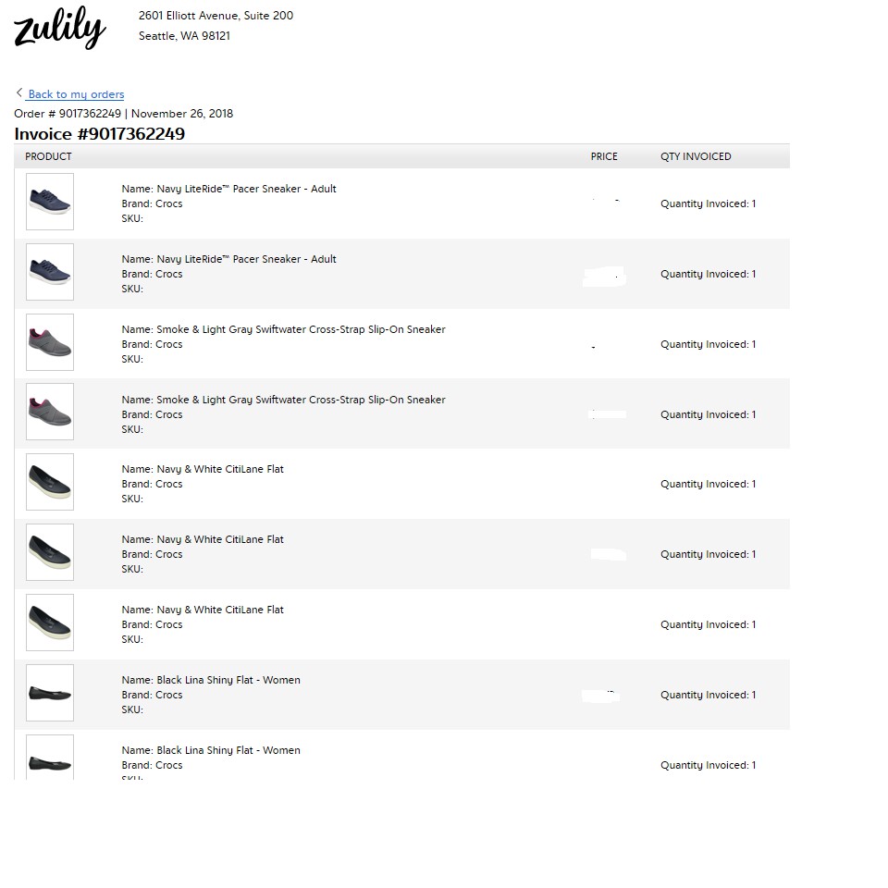Click the second Smoke & Light Gray Swiftwater thumbnail
The image size is (888, 888).
[50, 413]
